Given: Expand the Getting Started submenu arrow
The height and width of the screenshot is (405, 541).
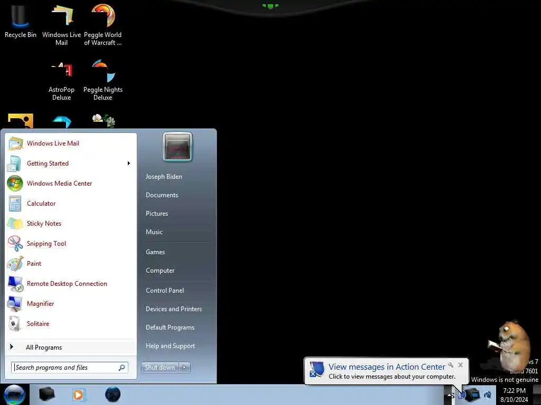Looking at the screenshot, I should click(129, 163).
